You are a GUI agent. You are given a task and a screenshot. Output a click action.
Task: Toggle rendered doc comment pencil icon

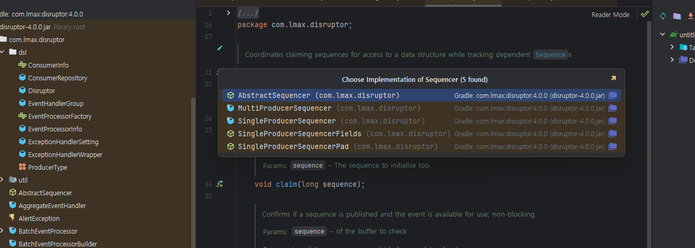(x=220, y=48)
